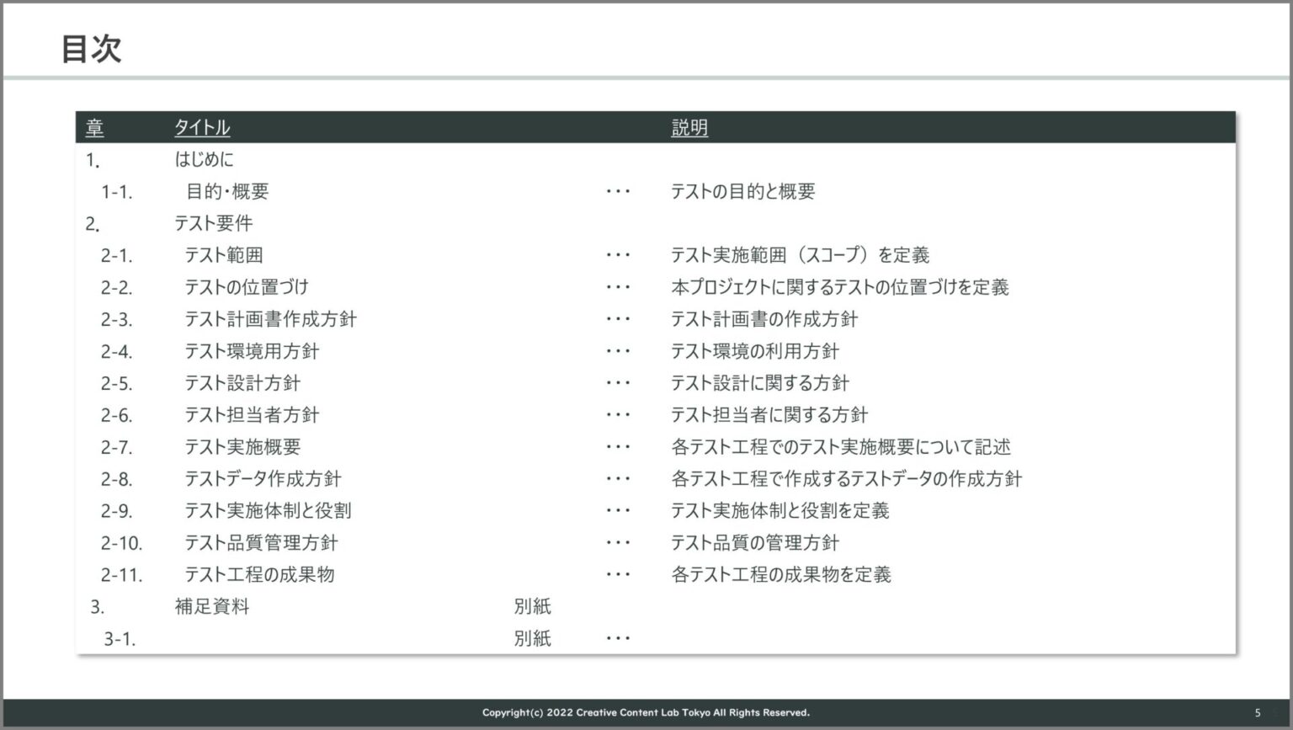Click the 目次 slide heading

click(91, 49)
